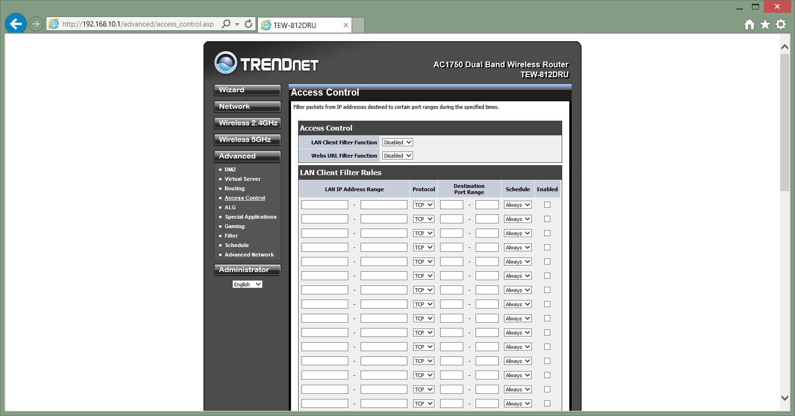The width and height of the screenshot is (795, 416).
Task: Click the browser forward arrow button
Action: coord(36,24)
